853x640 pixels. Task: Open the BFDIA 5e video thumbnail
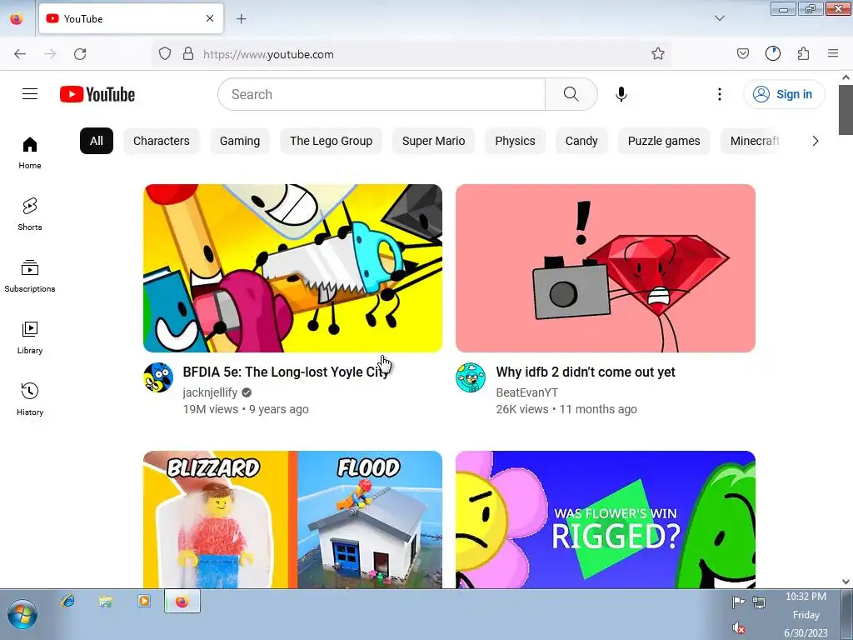(292, 268)
